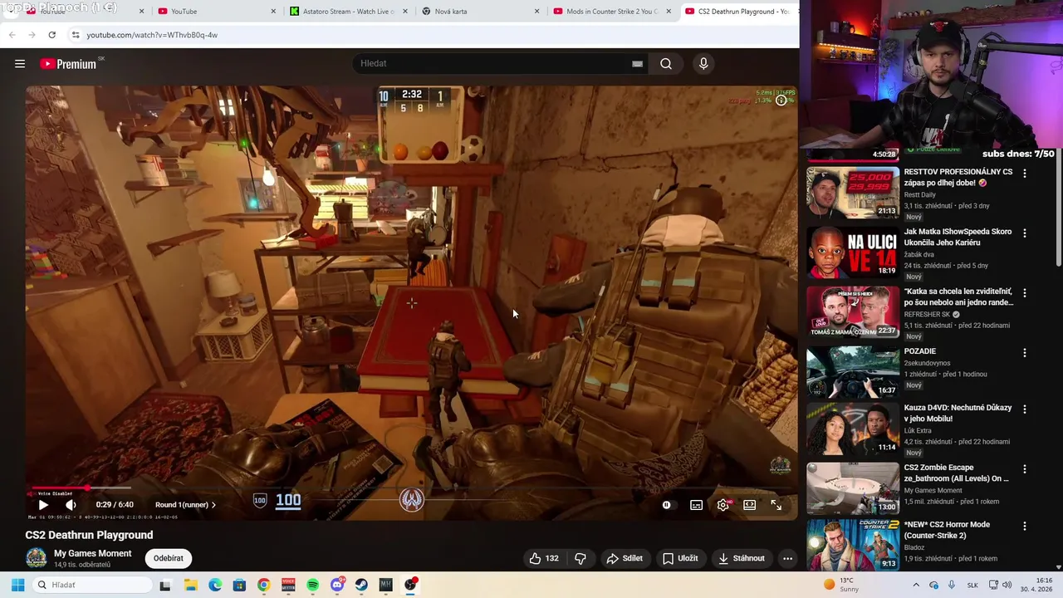This screenshot has width=1063, height=598.
Task: Open Google Chrome from the taskbar
Action: click(x=263, y=585)
